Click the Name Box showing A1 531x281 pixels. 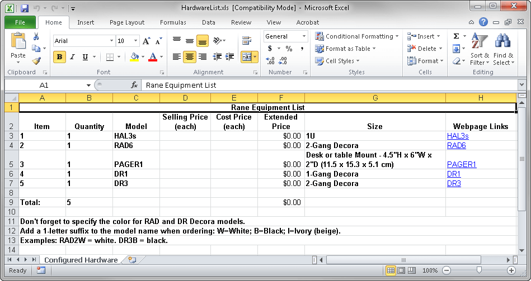44,85
